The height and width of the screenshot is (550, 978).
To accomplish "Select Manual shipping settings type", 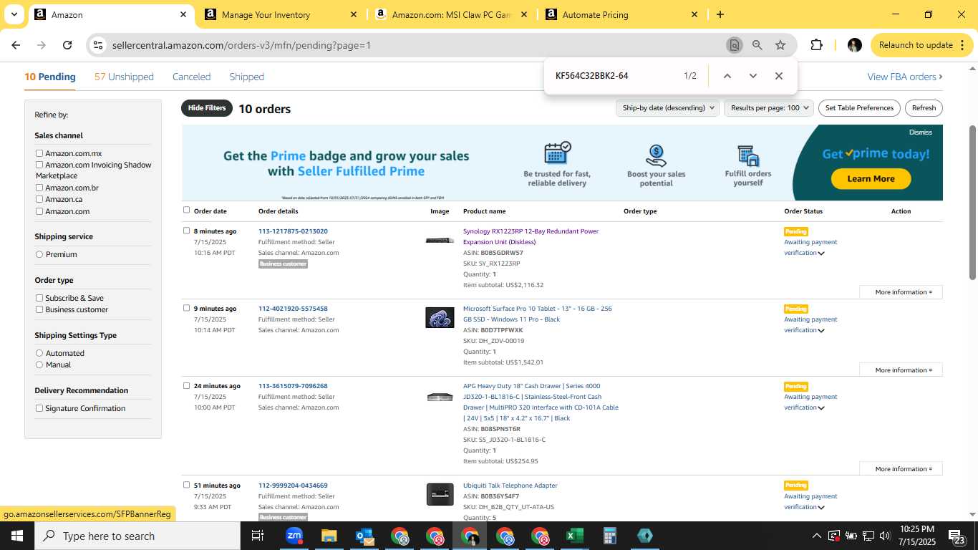I will coord(39,365).
